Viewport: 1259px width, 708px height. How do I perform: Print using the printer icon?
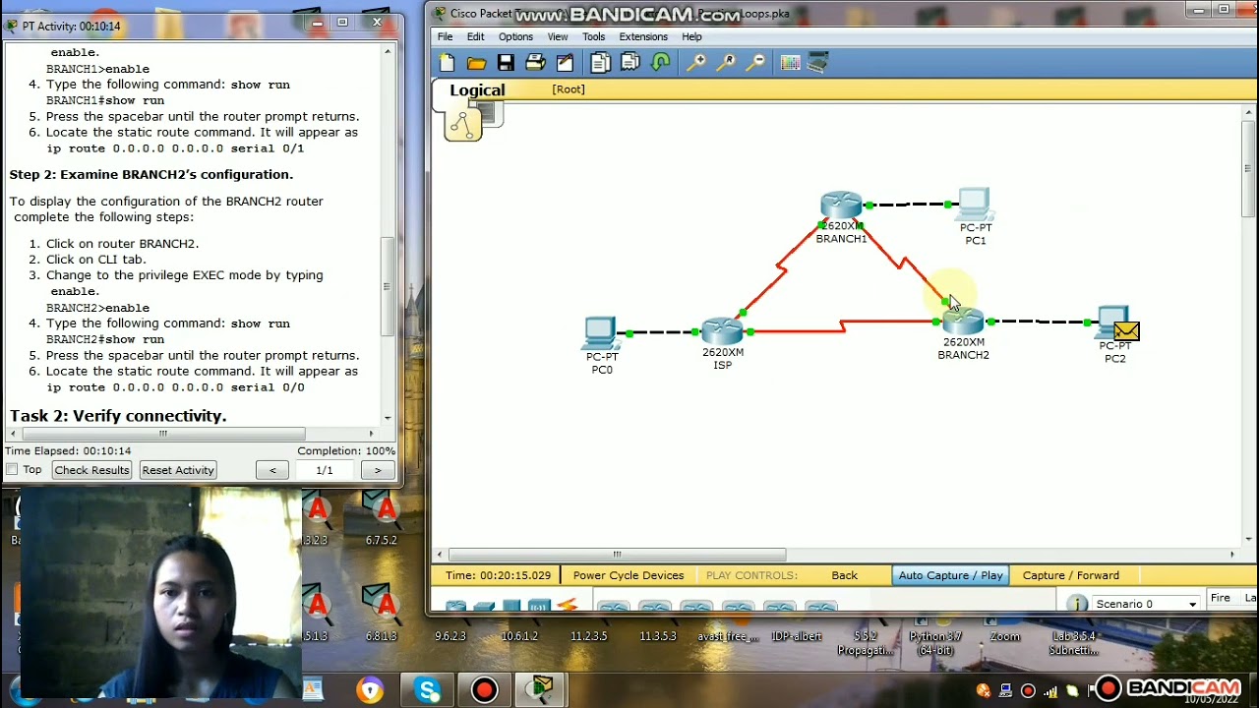tap(535, 63)
